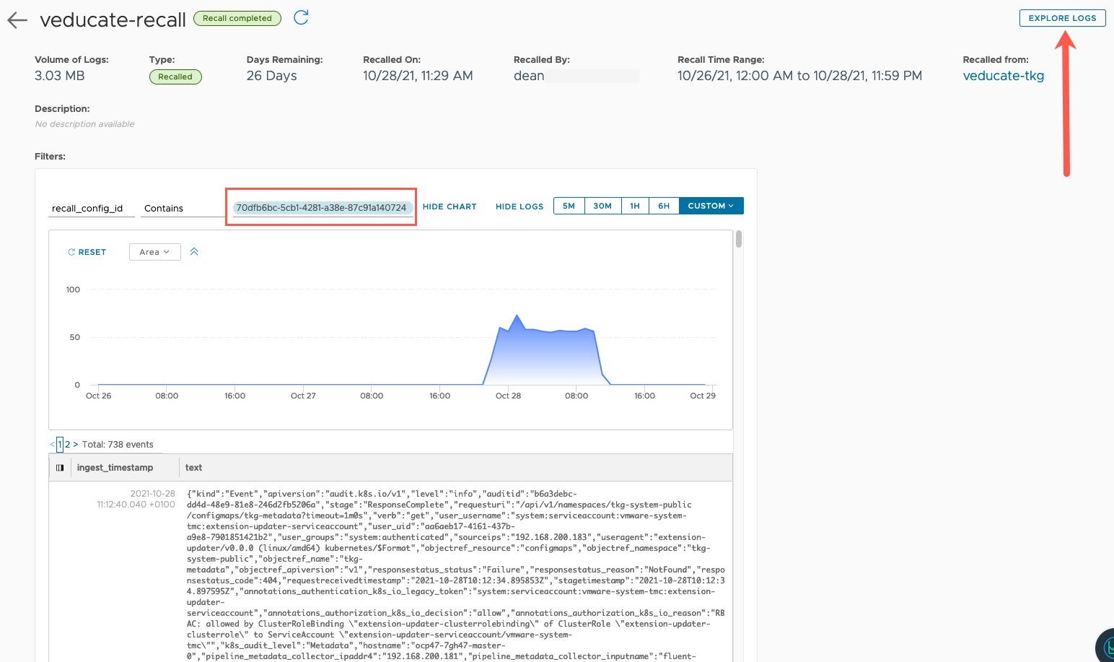Click the 2021-10-28 timestamp cell
Viewport: 1114px width, 662px height.
pos(136,499)
